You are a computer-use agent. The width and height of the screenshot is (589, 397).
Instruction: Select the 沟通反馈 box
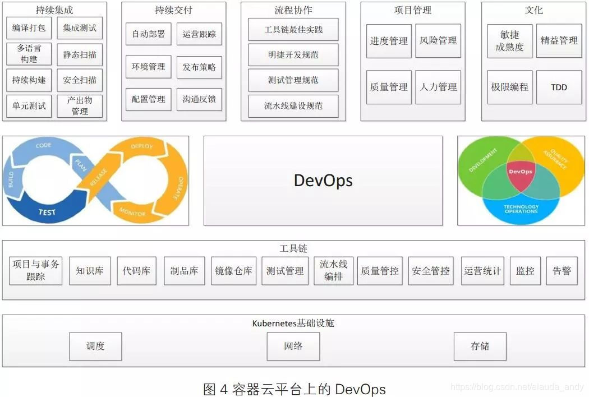coord(199,99)
